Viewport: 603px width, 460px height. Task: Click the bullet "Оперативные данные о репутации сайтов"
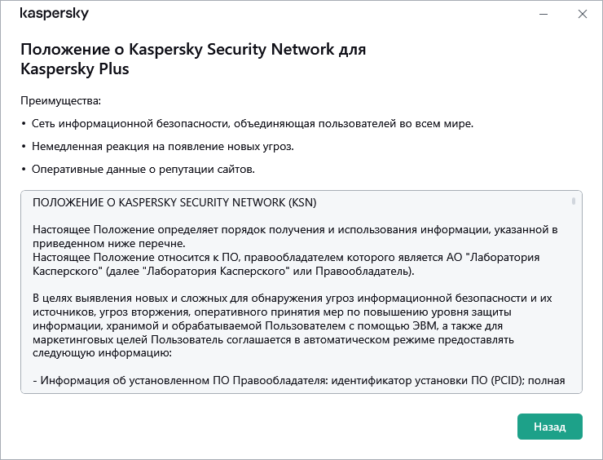(143, 169)
